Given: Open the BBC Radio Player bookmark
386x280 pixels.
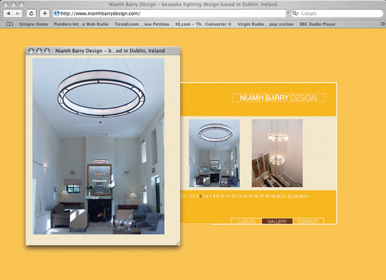Looking at the screenshot, I should click(x=318, y=24).
